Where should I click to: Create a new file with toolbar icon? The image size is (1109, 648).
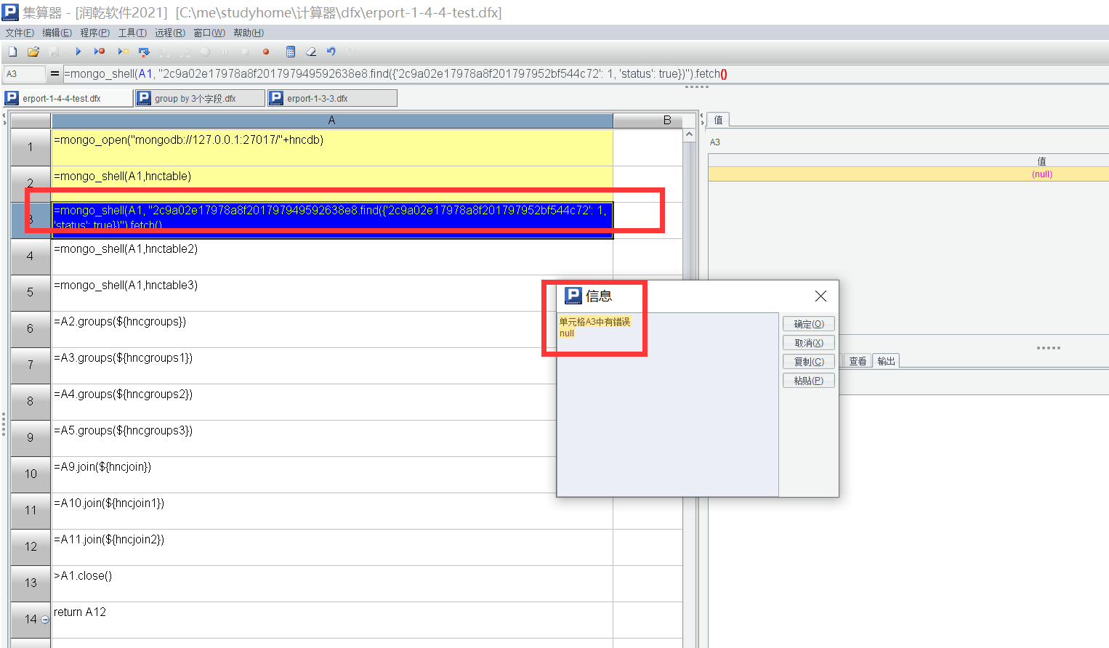click(x=12, y=52)
